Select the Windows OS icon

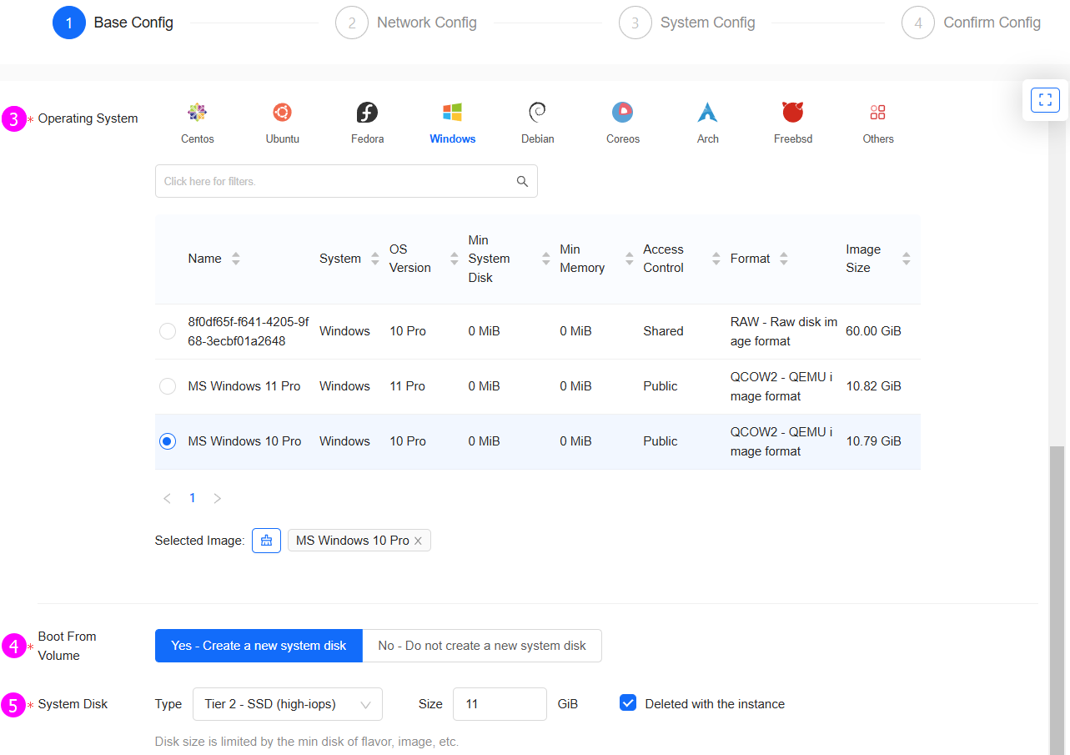(x=452, y=112)
